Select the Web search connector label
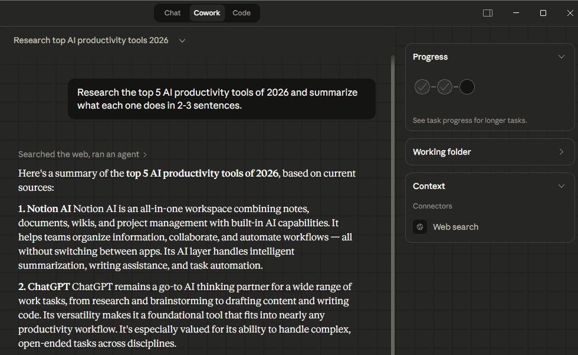578x355 pixels. [x=455, y=227]
